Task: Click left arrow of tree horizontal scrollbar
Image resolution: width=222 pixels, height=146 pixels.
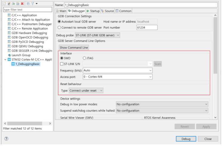Action: [5, 124]
